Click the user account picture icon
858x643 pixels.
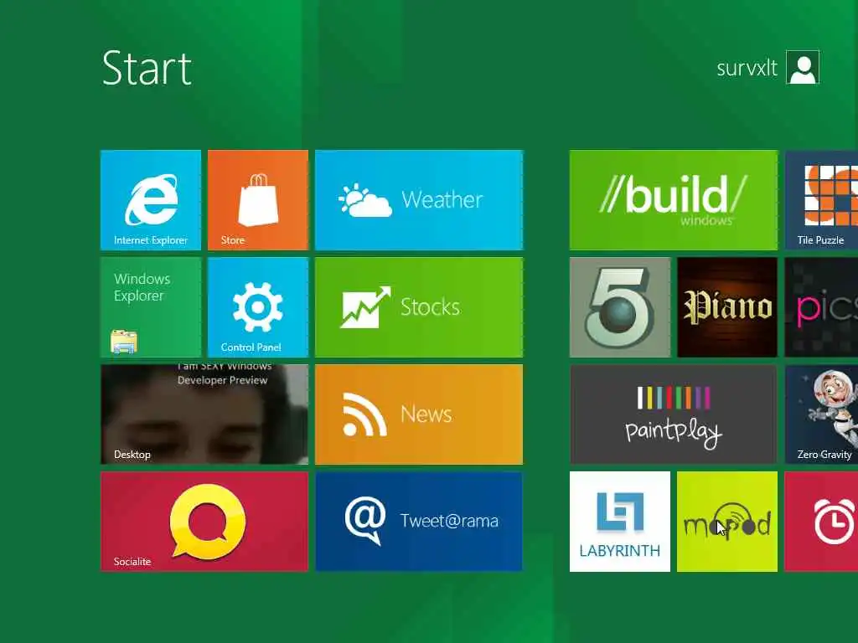click(x=803, y=67)
